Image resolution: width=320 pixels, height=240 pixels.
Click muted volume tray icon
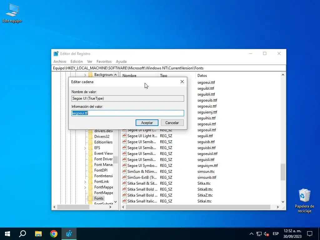click(x=266, y=234)
